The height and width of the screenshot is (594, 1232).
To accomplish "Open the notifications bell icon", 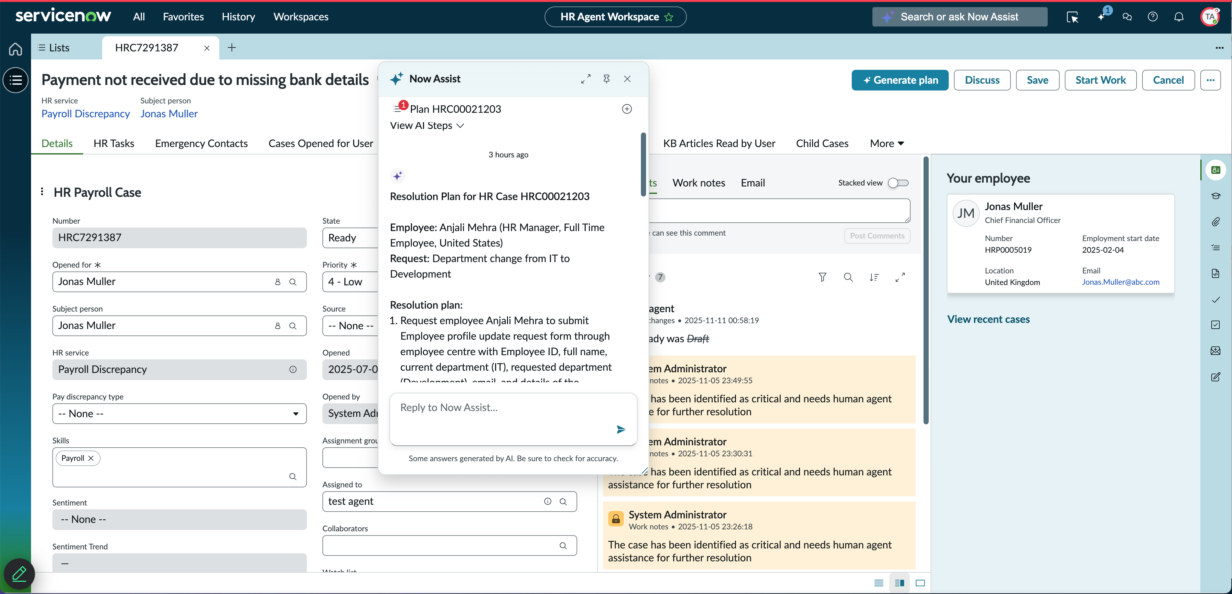I will pyautogui.click(x=1179, y=17).
